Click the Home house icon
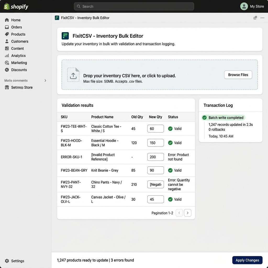Viewport: 268px width, 268px height. [7, 20]
